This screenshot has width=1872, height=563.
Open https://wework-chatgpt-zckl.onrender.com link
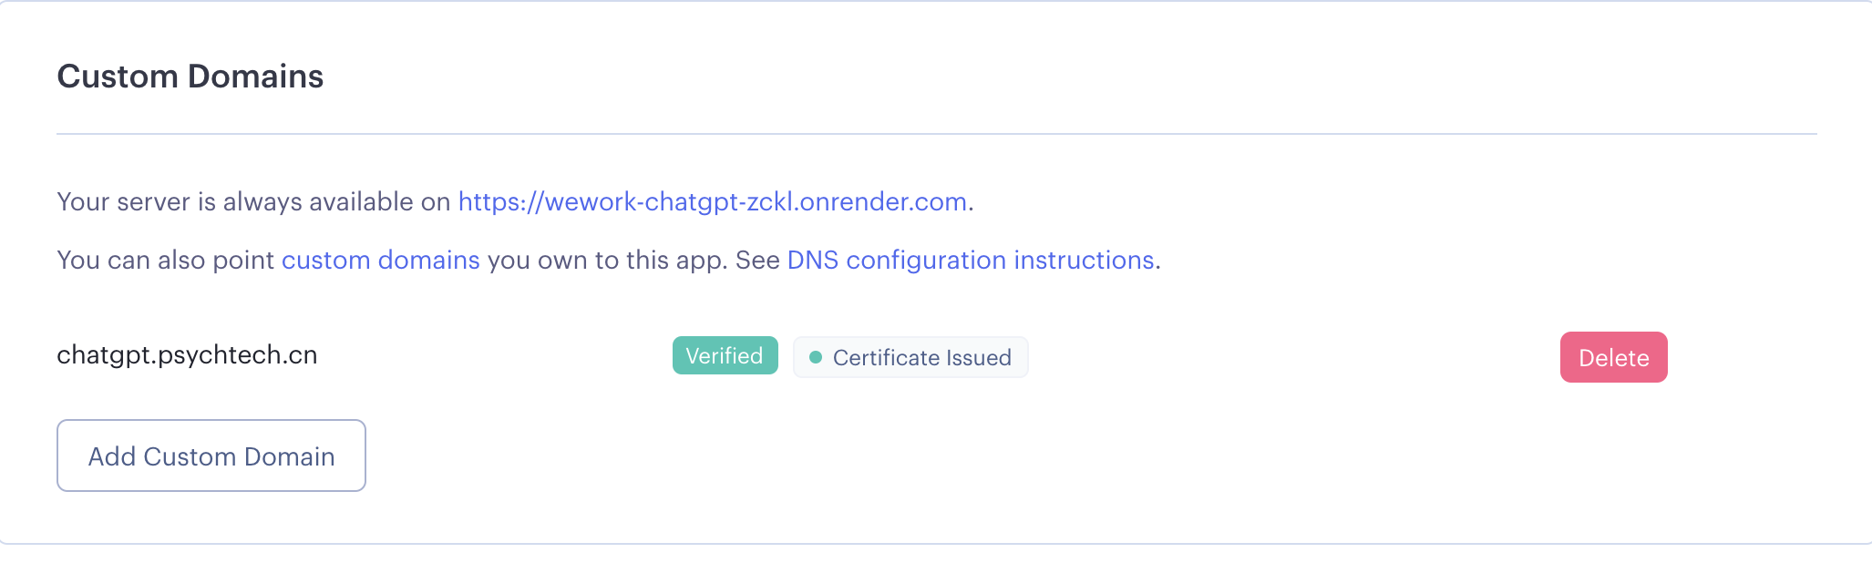pyautogui.click(x=714, y=202)
